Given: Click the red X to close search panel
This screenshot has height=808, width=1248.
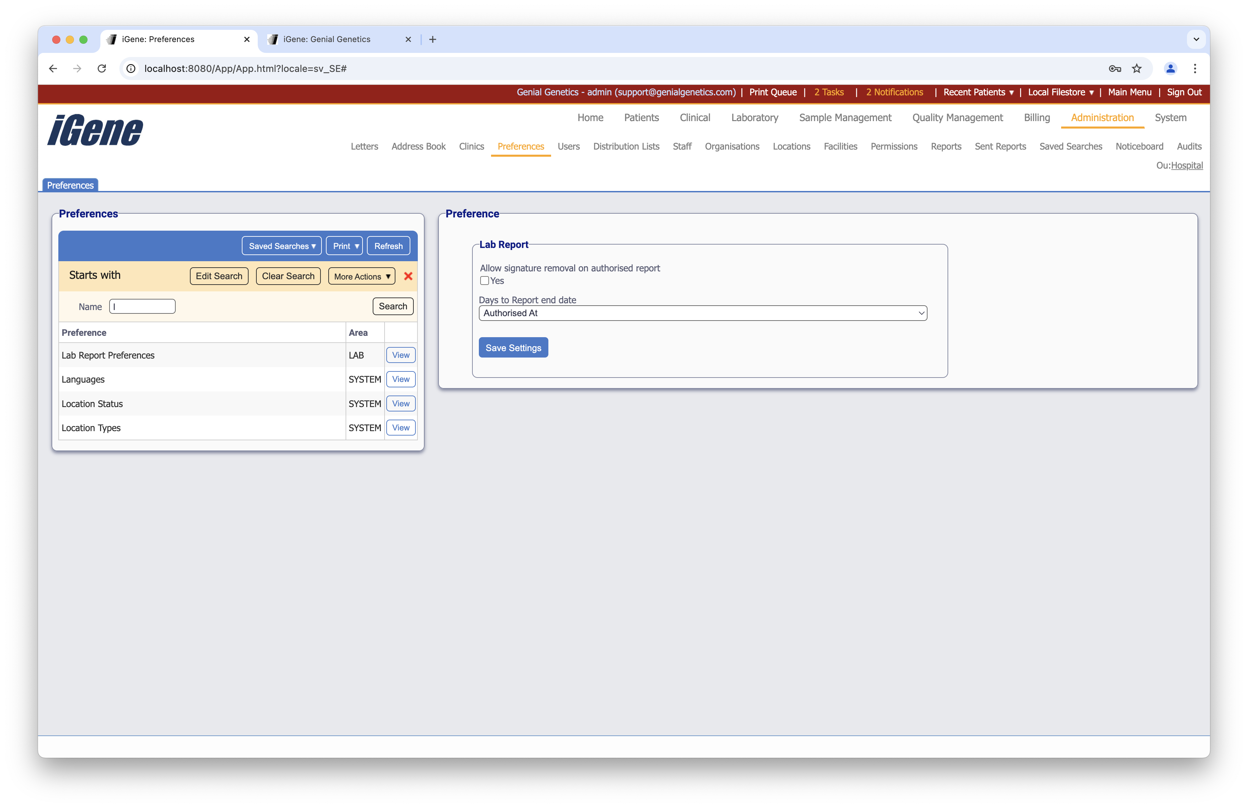Looking at the screenshot, I should click(x=408, y=276).
